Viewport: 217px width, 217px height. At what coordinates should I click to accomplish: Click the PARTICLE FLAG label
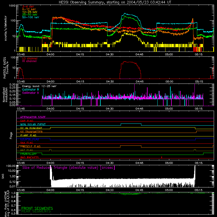click(30, 146)
